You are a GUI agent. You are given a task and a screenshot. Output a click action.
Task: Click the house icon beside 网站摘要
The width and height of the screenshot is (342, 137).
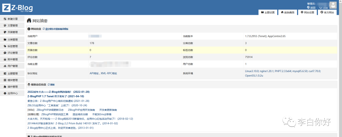pos(29,21)
